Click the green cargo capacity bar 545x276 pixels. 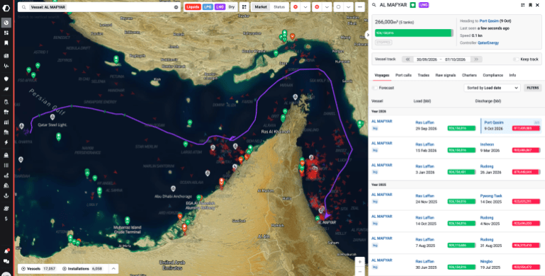pyautogui.click(x=414, y=33)
